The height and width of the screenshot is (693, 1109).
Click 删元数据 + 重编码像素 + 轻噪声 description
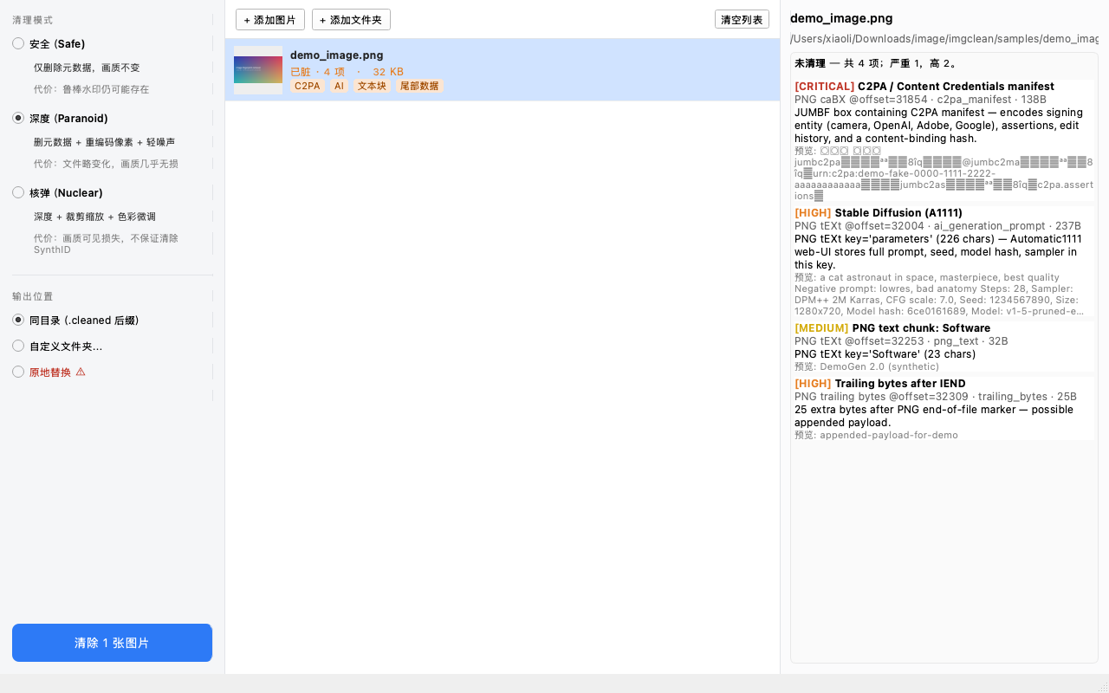coord(105,142)
